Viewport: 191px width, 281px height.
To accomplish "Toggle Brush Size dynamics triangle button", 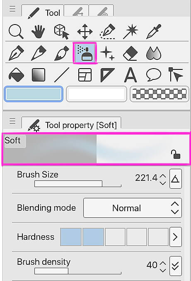I will [x=175, y=179].
